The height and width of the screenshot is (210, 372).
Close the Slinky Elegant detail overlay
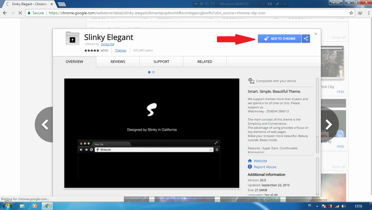click(316, 34)
